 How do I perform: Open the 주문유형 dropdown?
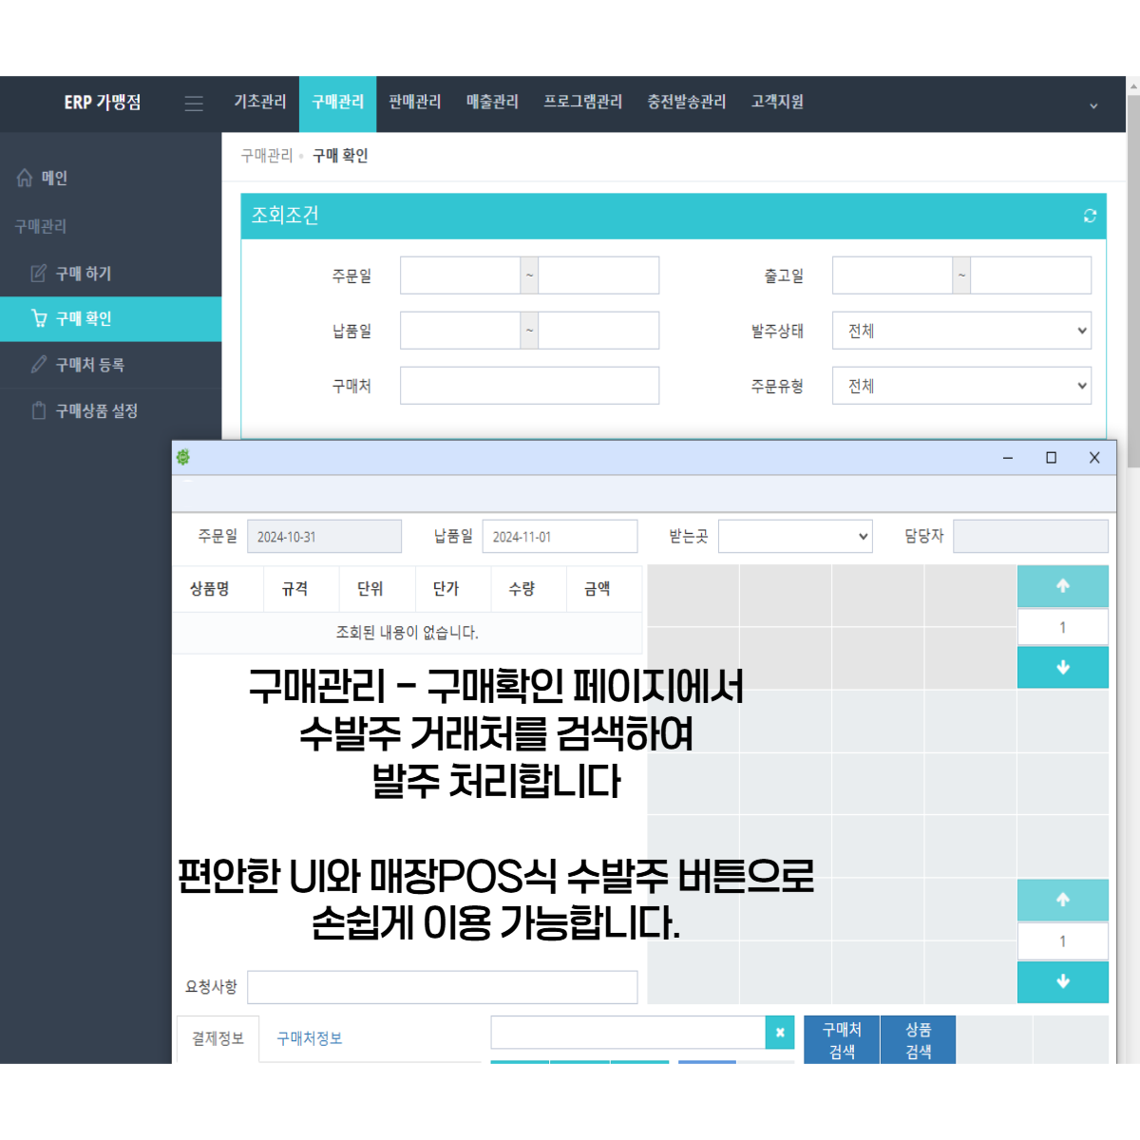click(x=961, y=386)
